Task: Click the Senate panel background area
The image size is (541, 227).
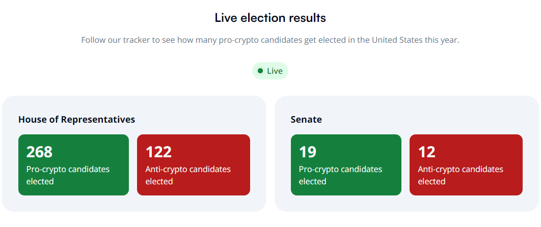Action: (x=407, y=203)
